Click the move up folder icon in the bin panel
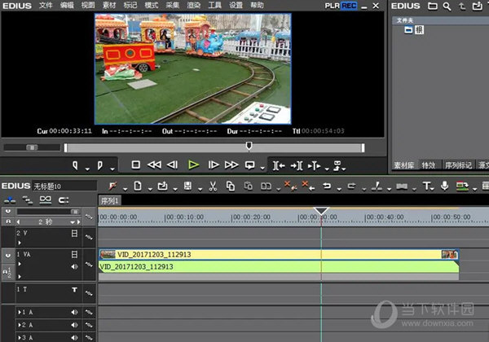The height and width of the screenshot is (342, 489). pyautogui.click(x=462, y=6)
